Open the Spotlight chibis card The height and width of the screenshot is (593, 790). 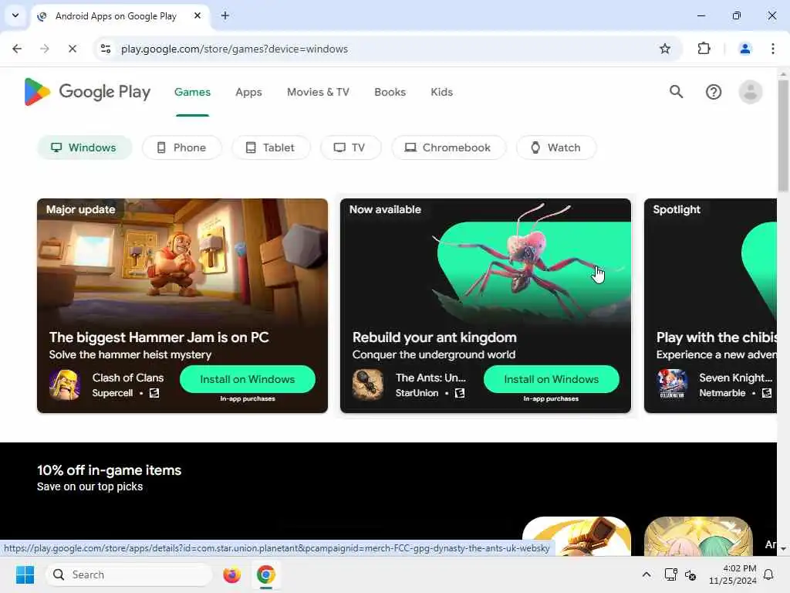(x=711, y=306)
